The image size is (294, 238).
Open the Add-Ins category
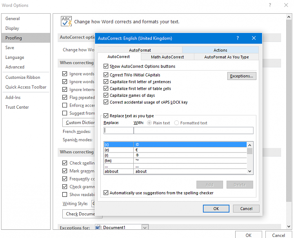[x=26, y=97]
